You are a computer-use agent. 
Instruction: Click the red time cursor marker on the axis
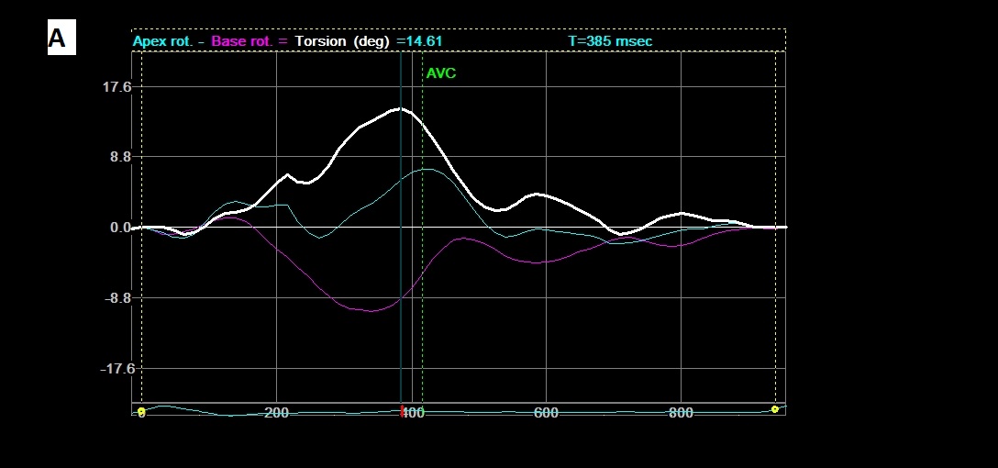tap(402, 413)
